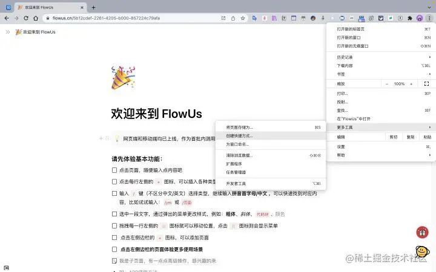Image resolution: width=436 pixels, height=272 pixels.
Task: Check the 点击左侧边栏的页面体验更多使用场景 checkbox
Action: (x=114, y=249)
